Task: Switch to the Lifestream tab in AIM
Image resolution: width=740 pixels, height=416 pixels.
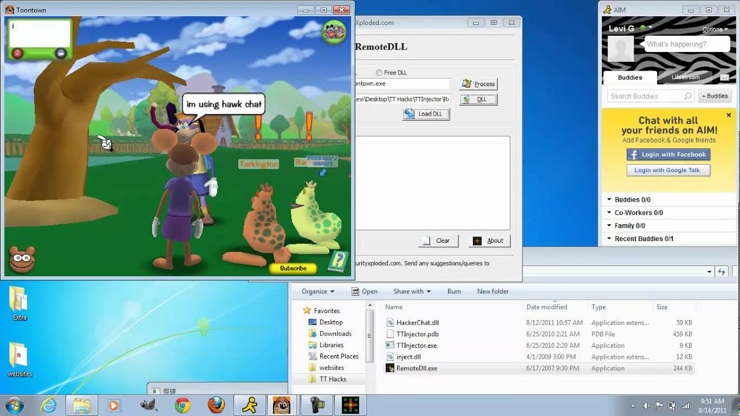Action: [x=686, y=77]
